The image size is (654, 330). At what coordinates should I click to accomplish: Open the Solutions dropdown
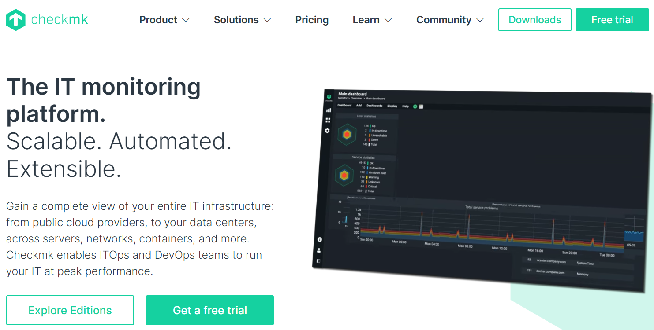(x=242, y=20)
